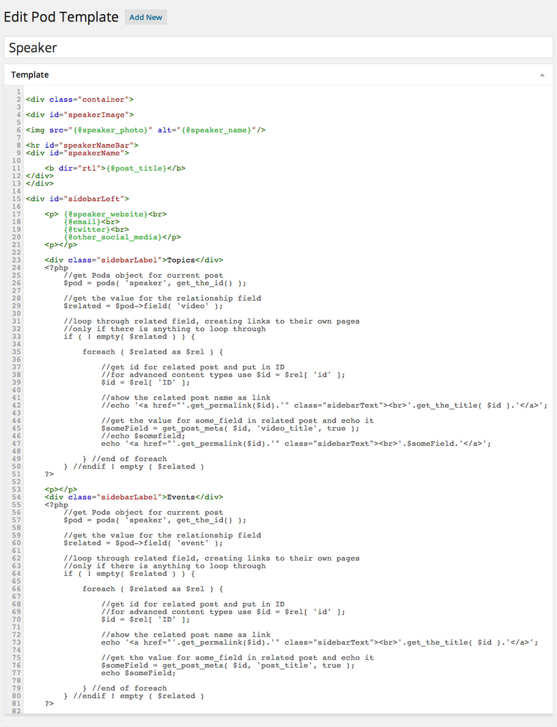Click the {@post_title} bold tag line
This screenshot has height=727, width=557.
(115, 168)
